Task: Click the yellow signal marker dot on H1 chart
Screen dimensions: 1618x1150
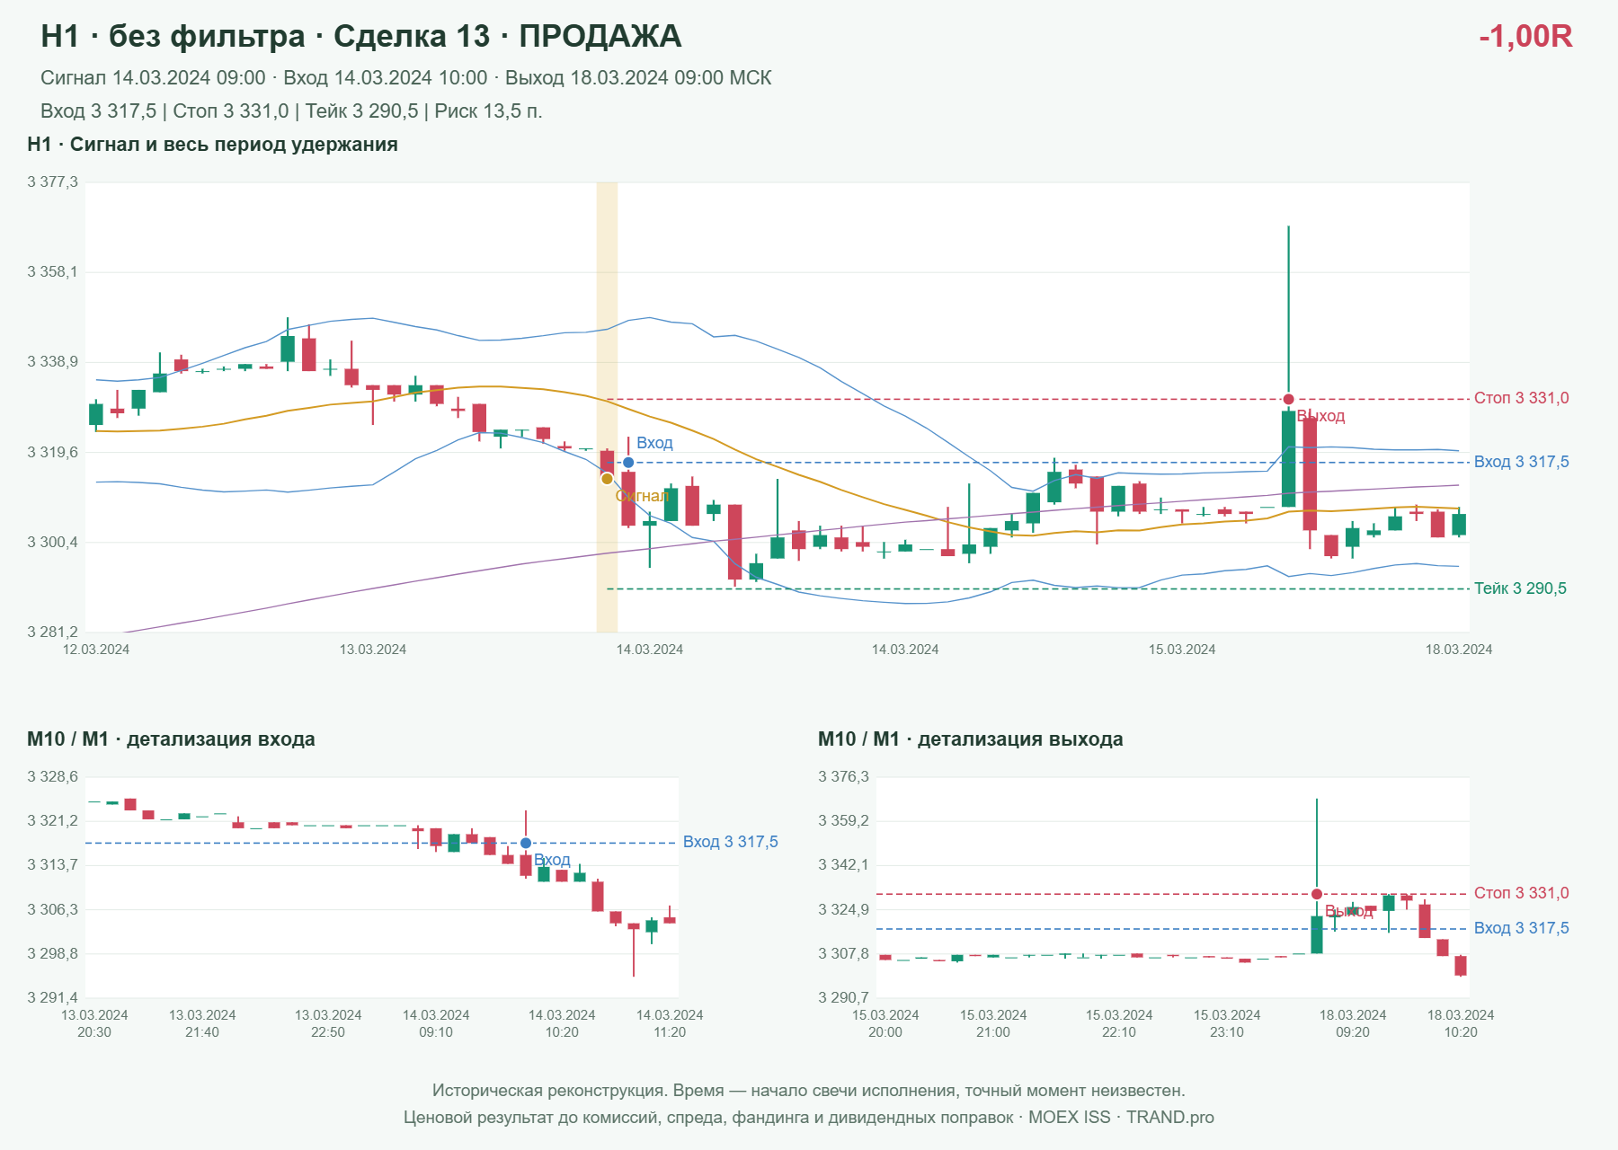Action: (x=607, y=479)
